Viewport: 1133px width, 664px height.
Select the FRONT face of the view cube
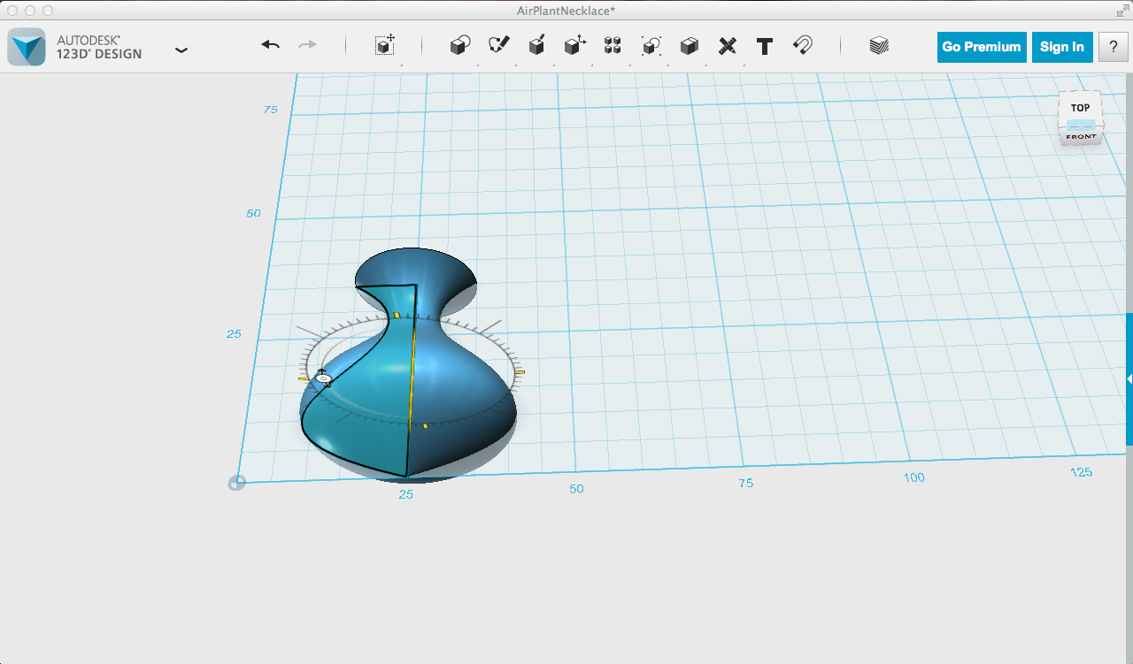1081,137
